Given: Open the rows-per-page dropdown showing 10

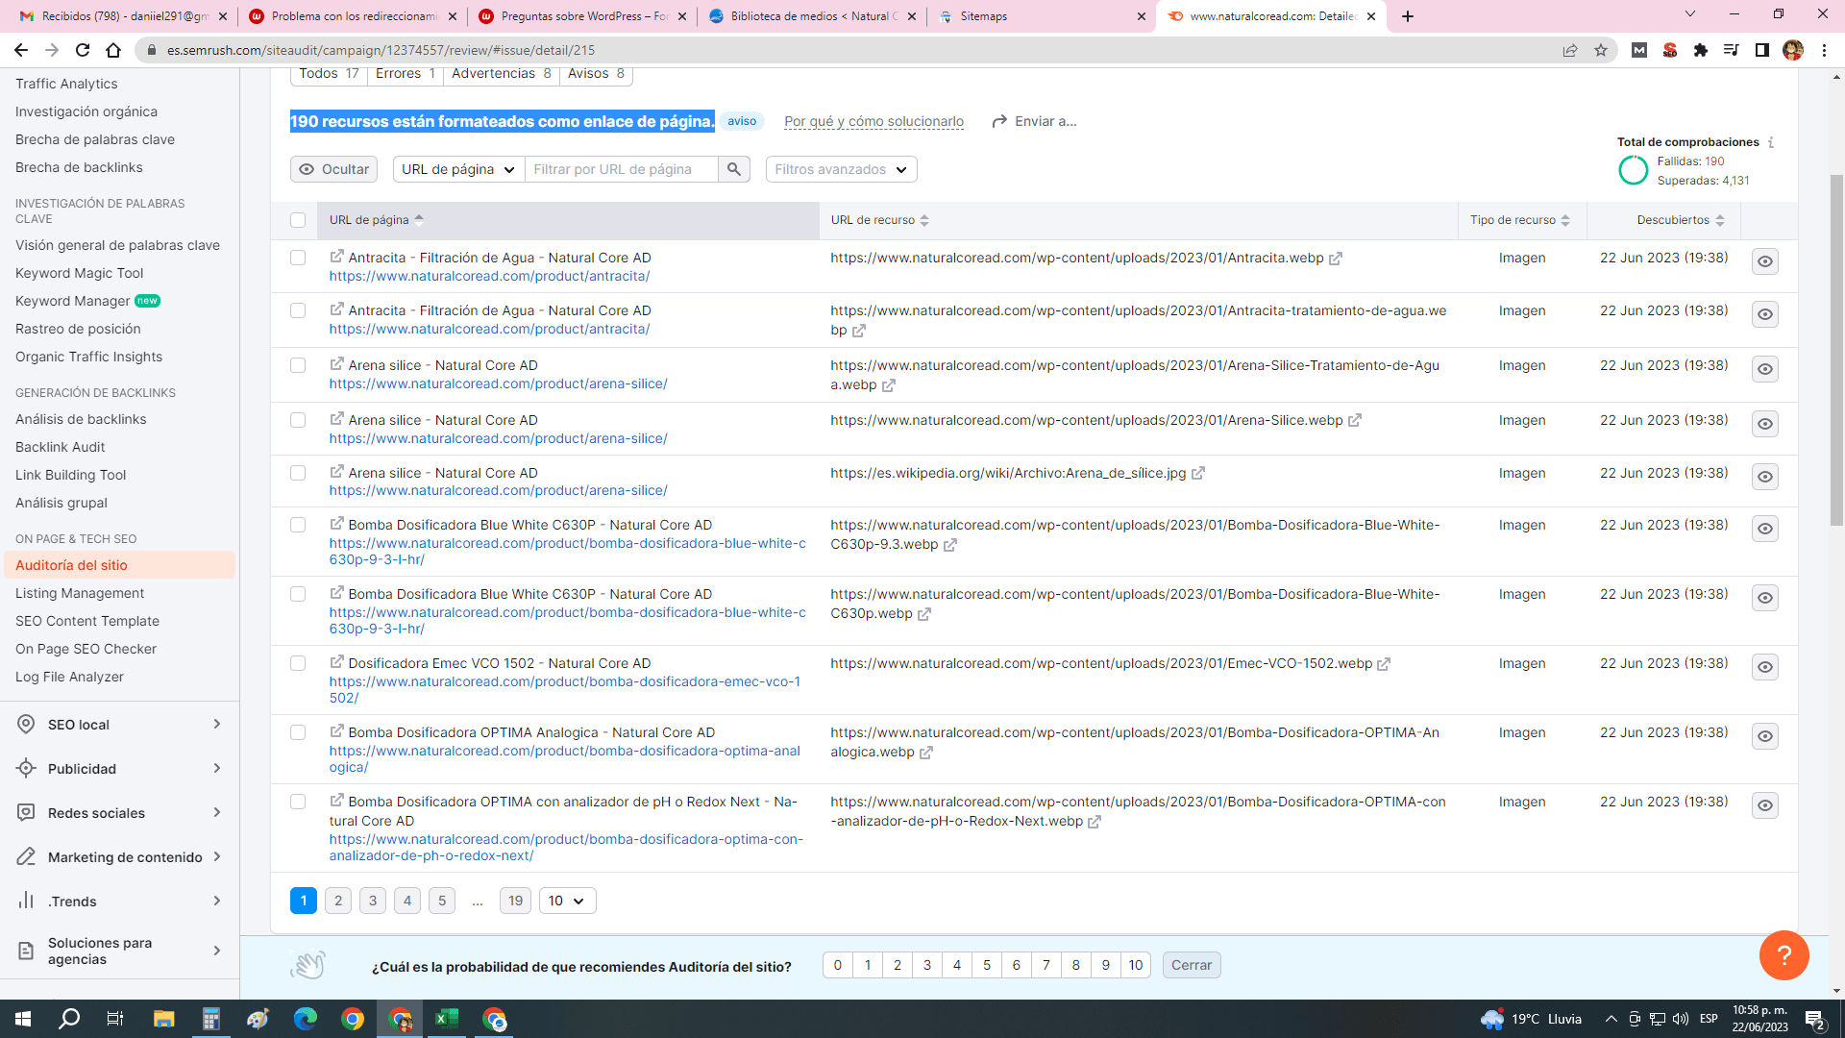Looking at the screenshot, I should tap(567, 901).
